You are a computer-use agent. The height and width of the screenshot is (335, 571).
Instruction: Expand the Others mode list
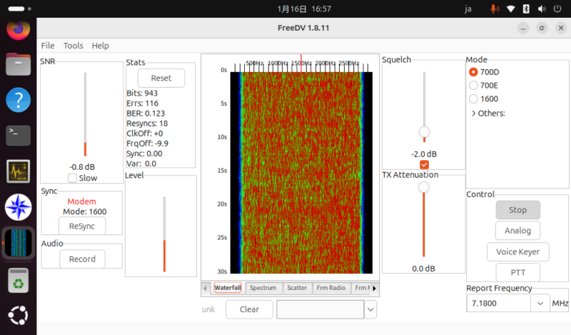tap(474, 113)
